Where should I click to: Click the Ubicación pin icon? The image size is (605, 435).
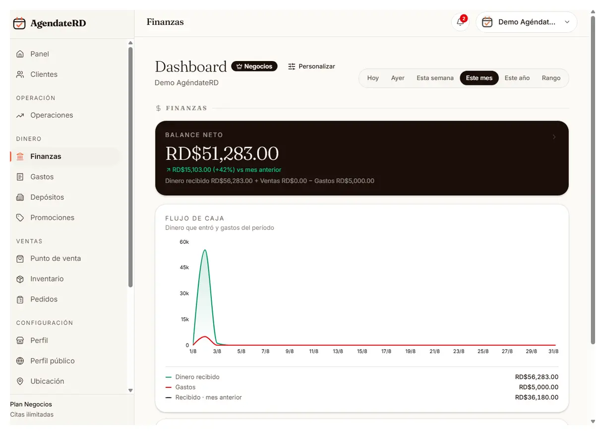20,381
